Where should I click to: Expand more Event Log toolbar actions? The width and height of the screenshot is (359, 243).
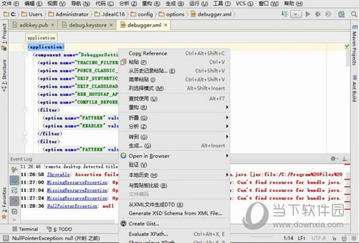tap(14, 220)
